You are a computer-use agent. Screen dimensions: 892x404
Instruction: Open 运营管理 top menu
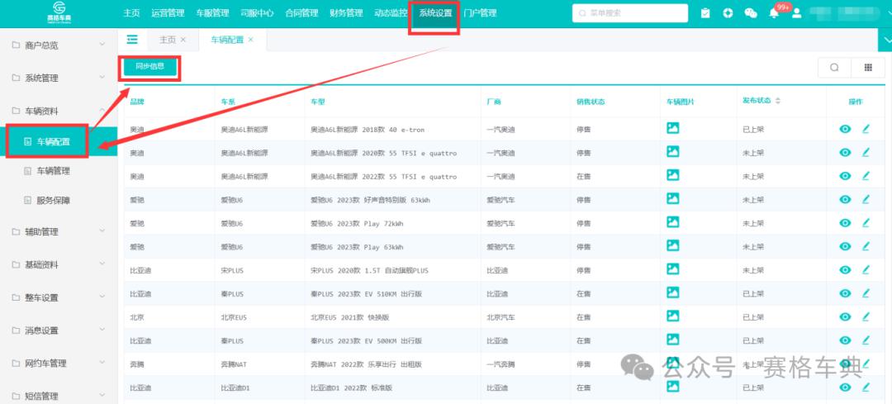(x=168, y=13)
